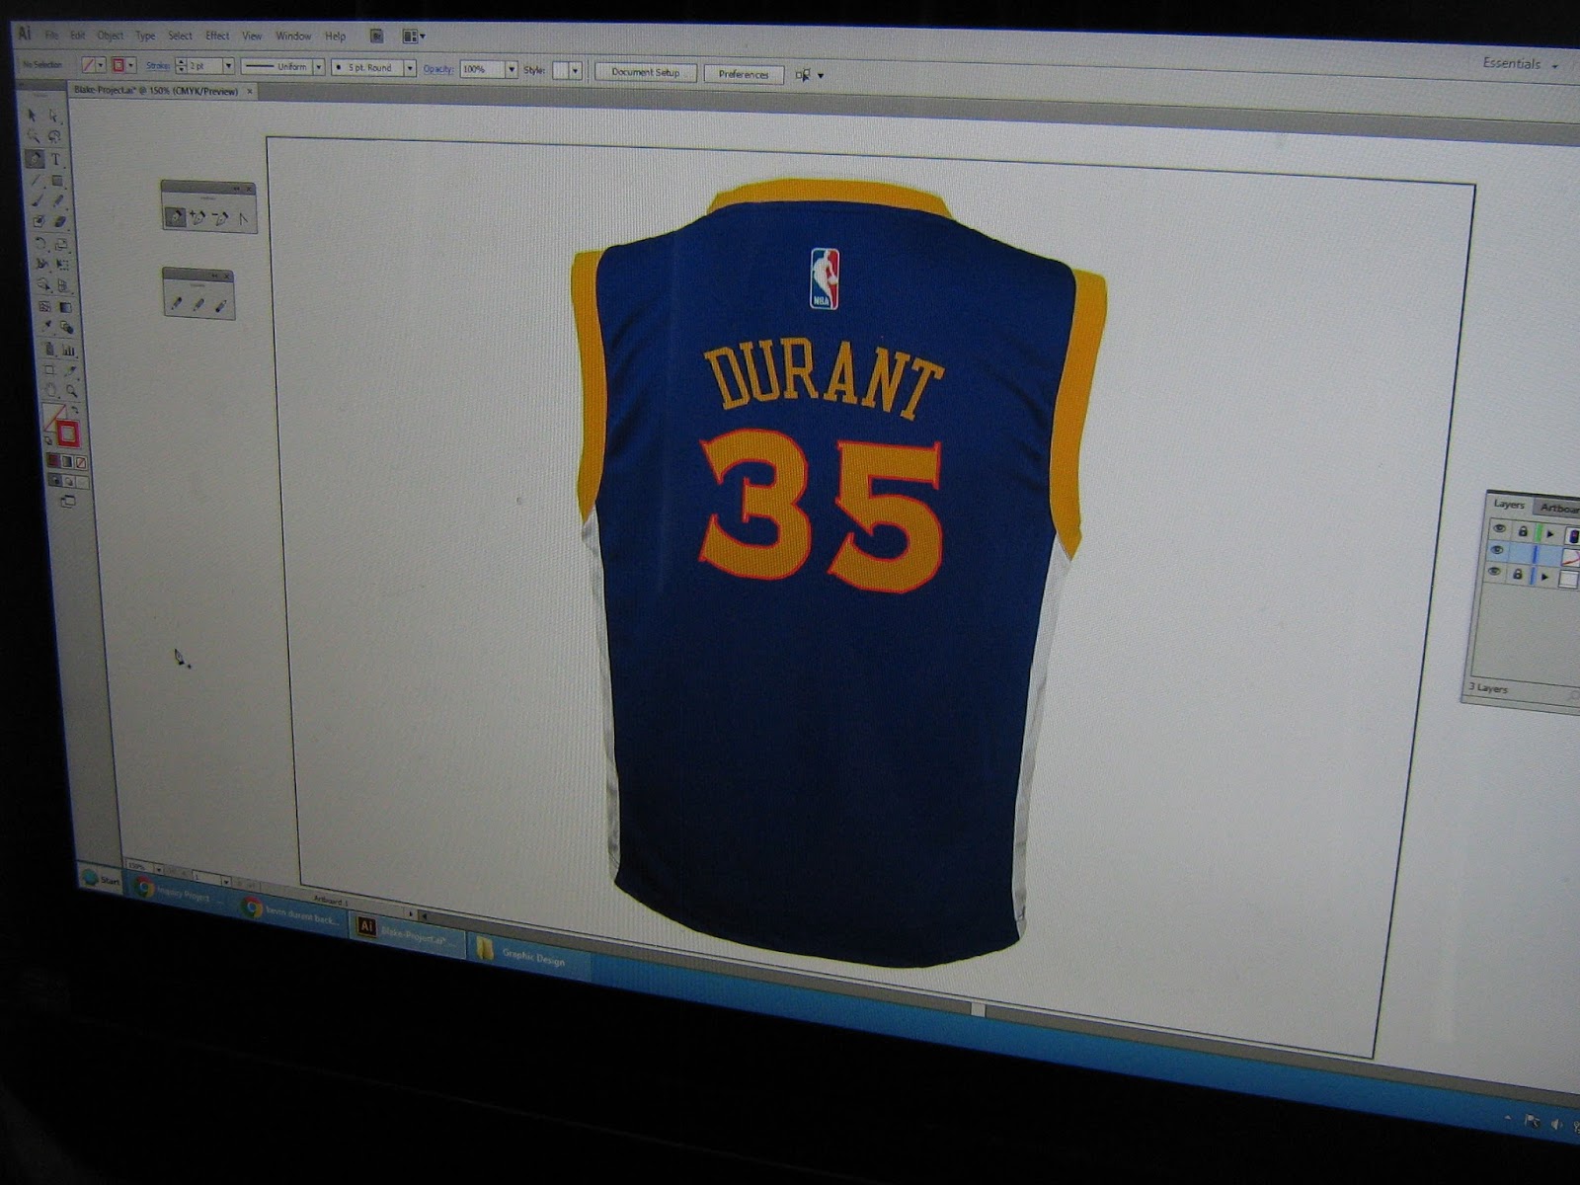
Task: Click the Change Screen Mode button
Action: click(68, 501)
